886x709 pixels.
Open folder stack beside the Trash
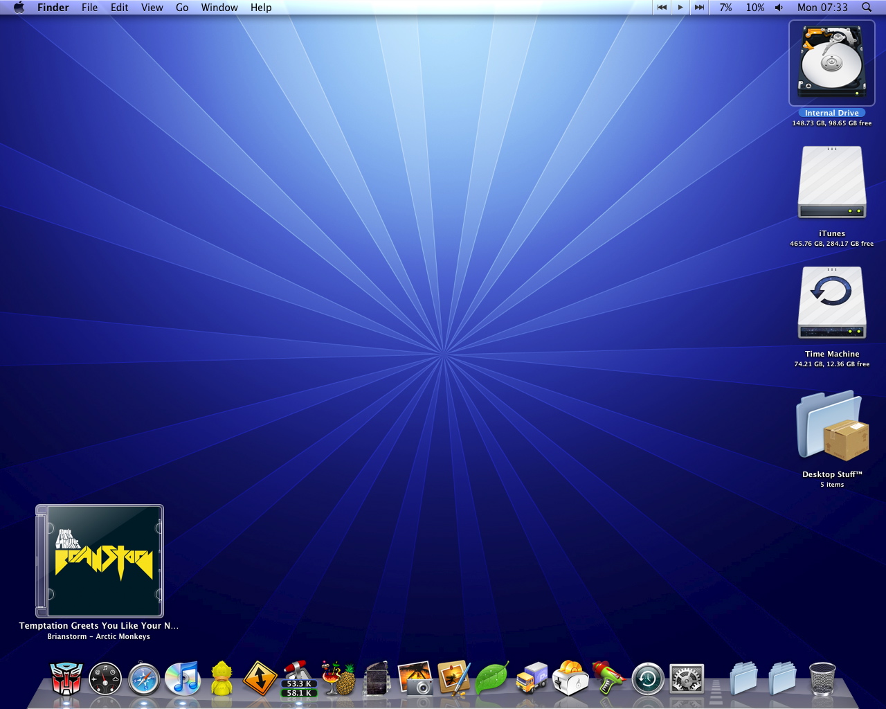[783, 678]
